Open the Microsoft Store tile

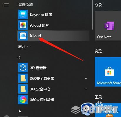click(x=108, y=72)
